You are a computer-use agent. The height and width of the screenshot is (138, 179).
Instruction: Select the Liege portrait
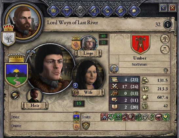[x=89, y=43]
